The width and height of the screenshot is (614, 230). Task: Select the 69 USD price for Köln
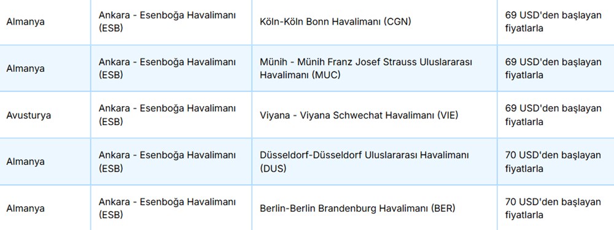point(553,22)
